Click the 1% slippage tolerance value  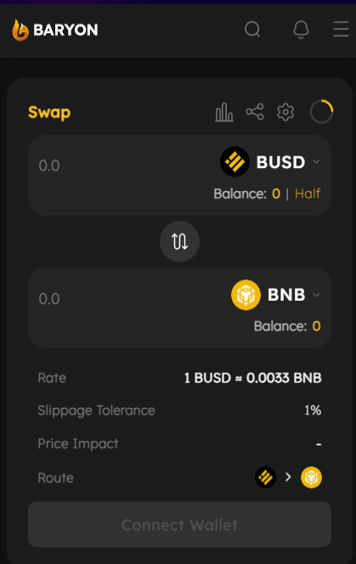coord(313,410)
